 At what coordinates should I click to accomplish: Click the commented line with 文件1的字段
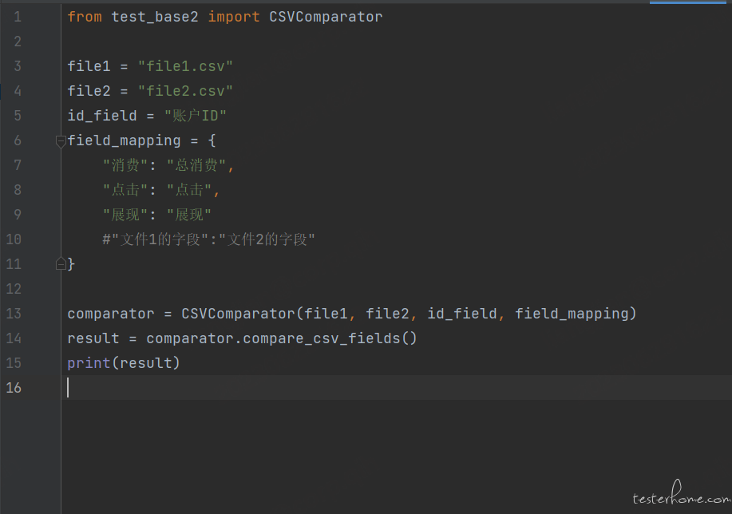[209, 239]
